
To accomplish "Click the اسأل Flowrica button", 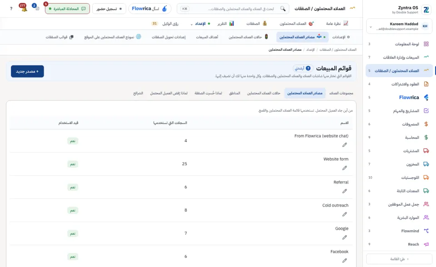I will pyautogui.click(x=149, y=9).
